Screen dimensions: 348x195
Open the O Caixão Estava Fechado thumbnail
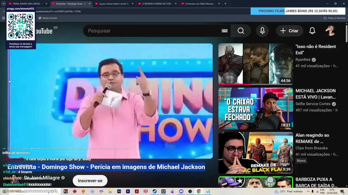click(256, 108)
